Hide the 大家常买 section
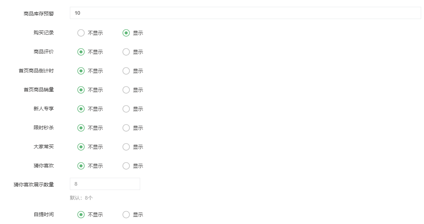 tap(81, 147)
